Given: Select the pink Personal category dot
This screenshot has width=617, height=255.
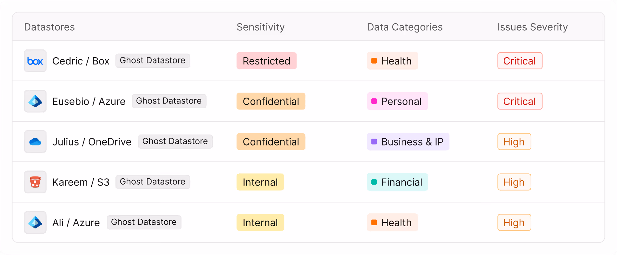Looking at the screenshot, I should point(374,101).
